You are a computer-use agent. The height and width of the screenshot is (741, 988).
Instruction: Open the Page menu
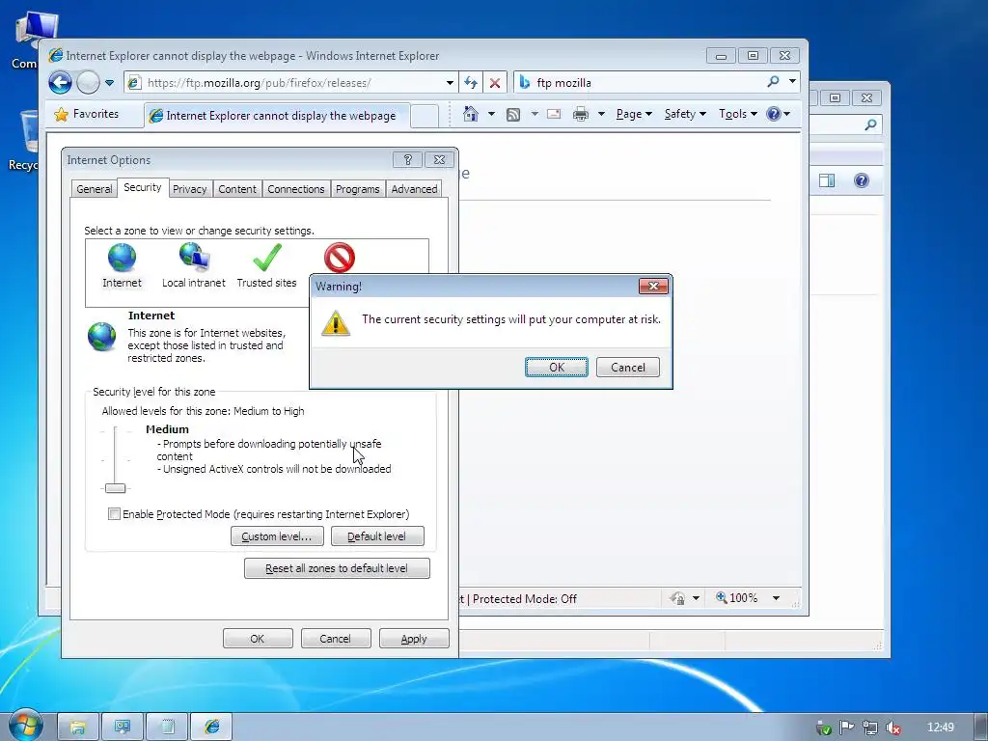point(634,114)
